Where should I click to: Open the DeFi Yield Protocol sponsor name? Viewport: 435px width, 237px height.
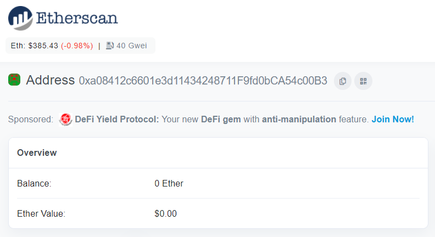coord(117,119)
